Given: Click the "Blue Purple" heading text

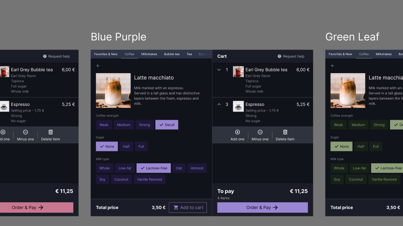Looking at the screenshot, I should pyautogui.click(x=119, y=37).
